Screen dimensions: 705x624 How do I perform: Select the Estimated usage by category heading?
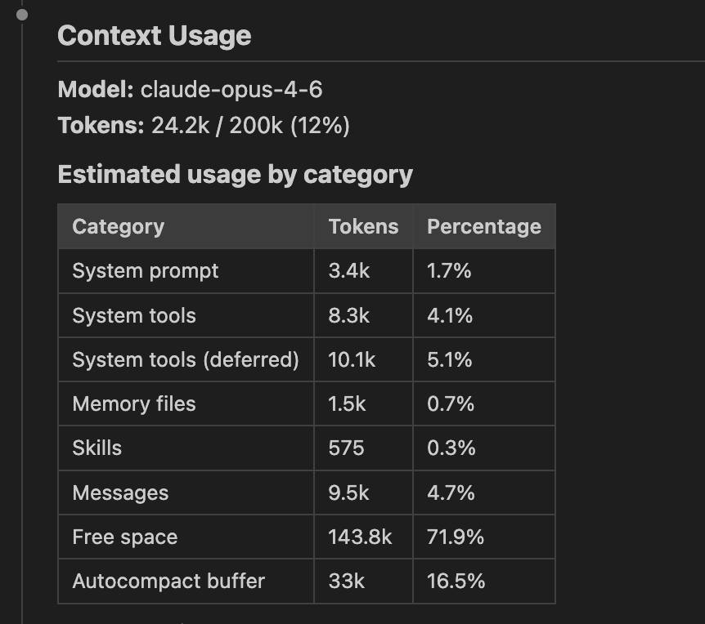coord(236,175)
